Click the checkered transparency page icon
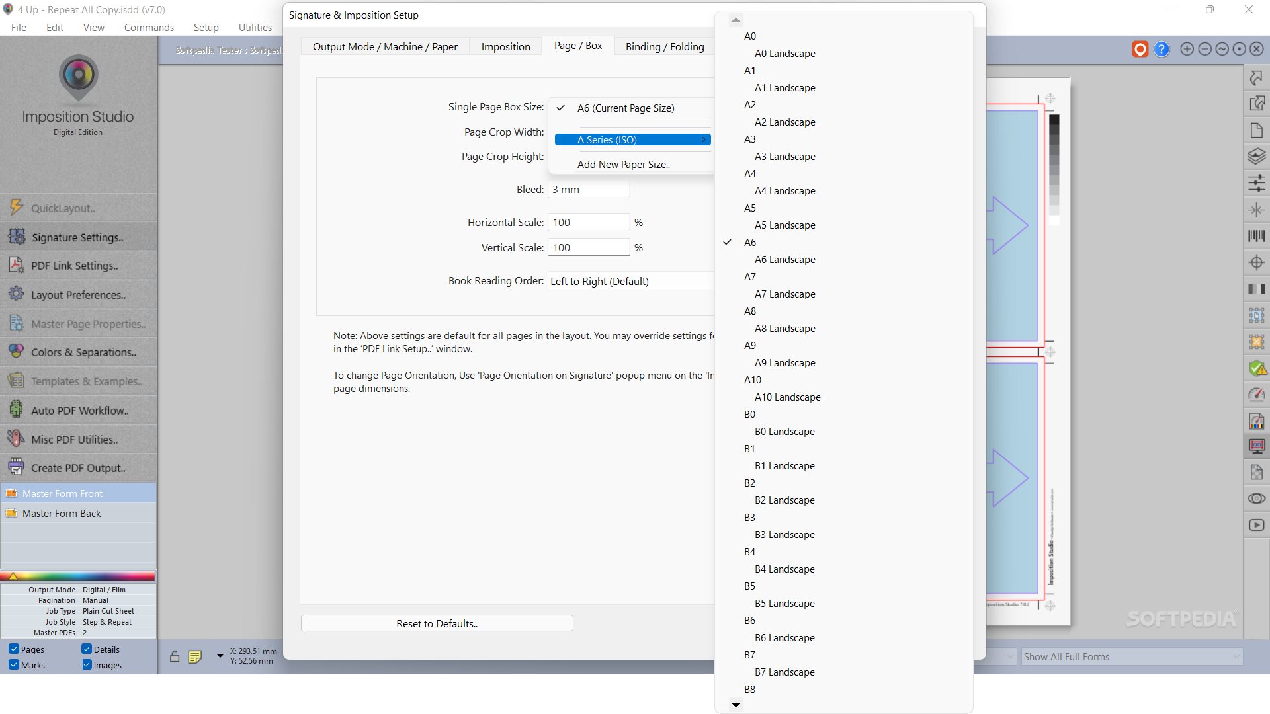 click(1256, 472)
